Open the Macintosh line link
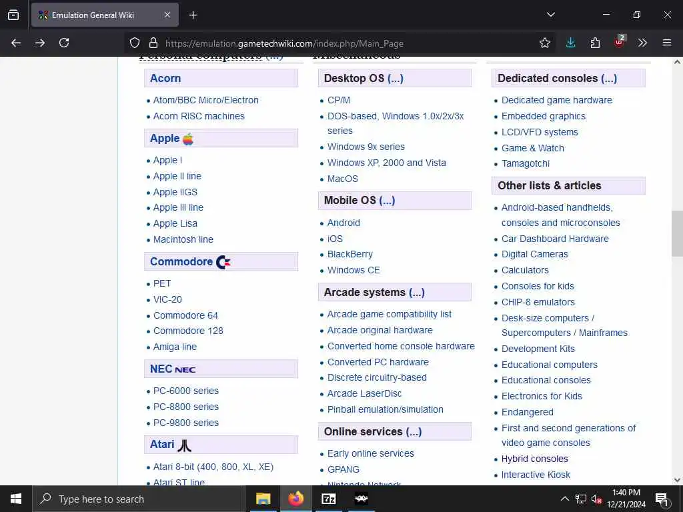This screenshot has width=683, height=512. [x=183, y=239]
